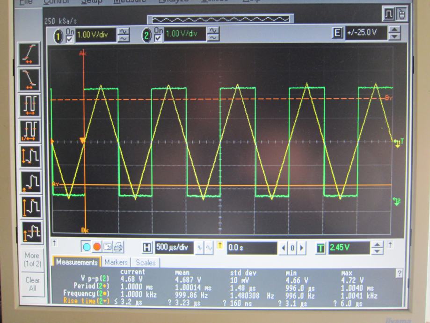This screenshot has width=430, height=323.
Task: Click the printer icon below the graticule
Action: [118, 247]
